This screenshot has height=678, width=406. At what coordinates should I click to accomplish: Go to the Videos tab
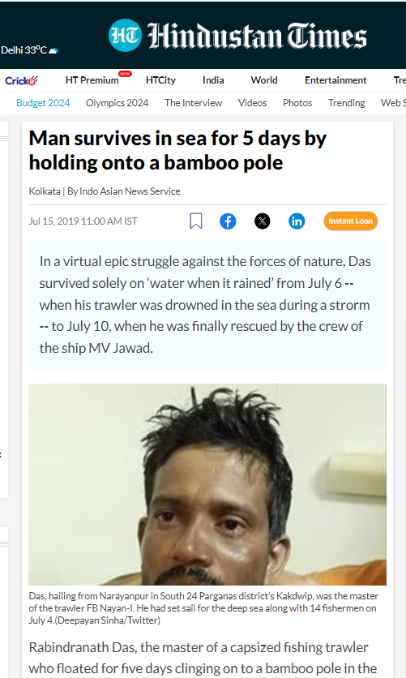252,103
